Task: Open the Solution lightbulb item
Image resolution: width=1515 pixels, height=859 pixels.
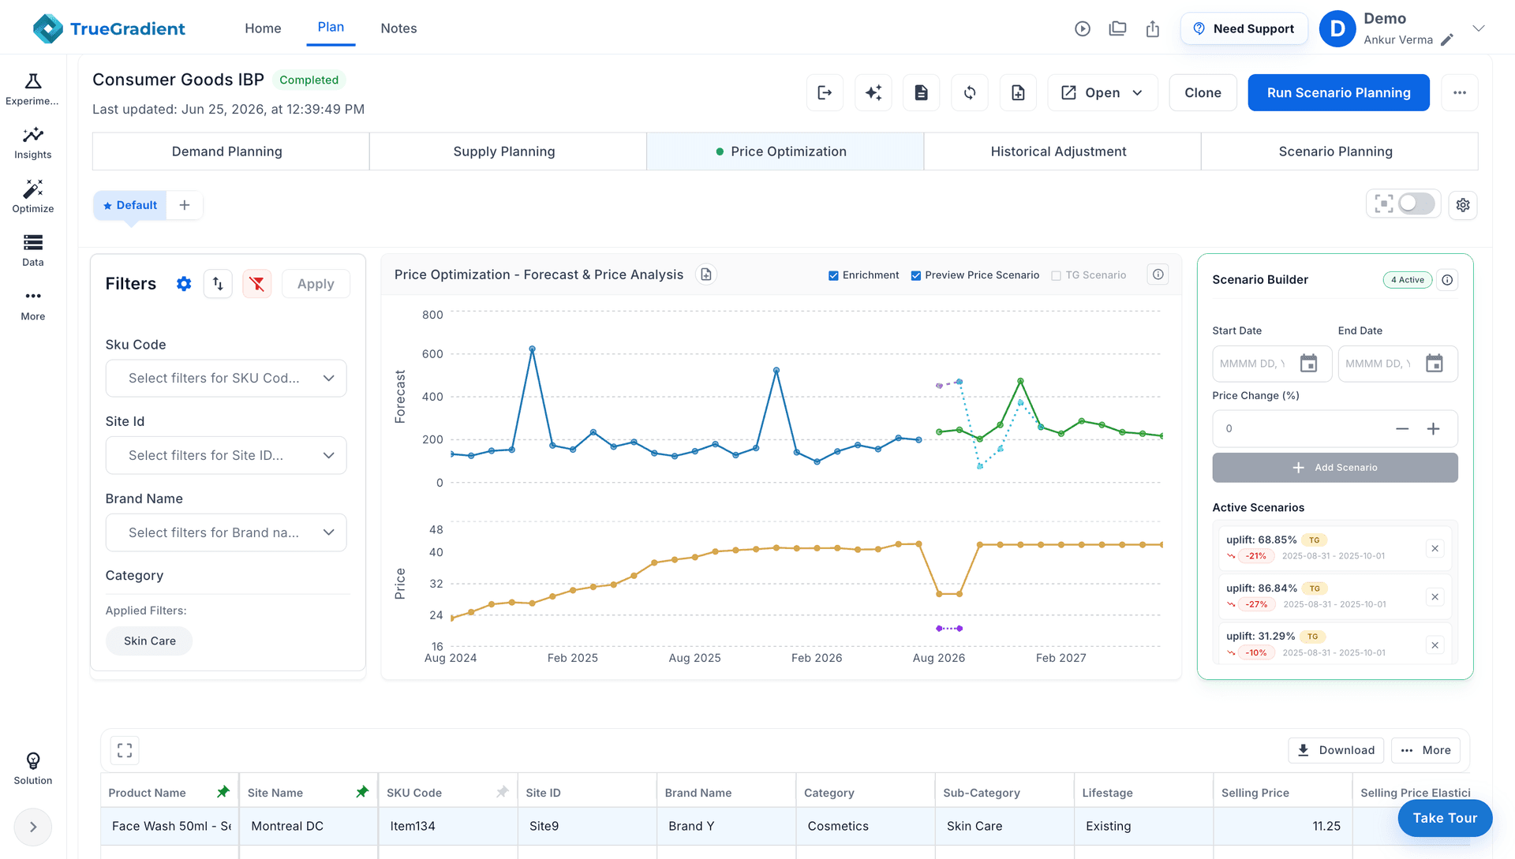Action: tap(32, 768)
